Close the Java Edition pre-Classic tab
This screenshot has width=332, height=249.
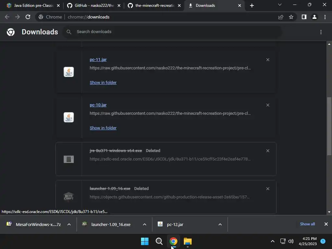pos(58,6)
